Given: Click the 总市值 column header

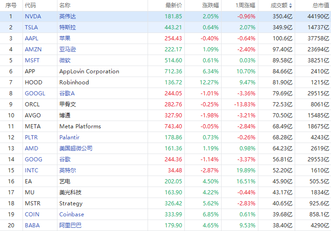Looking at the screenshot, I should (x=321, y=5).
